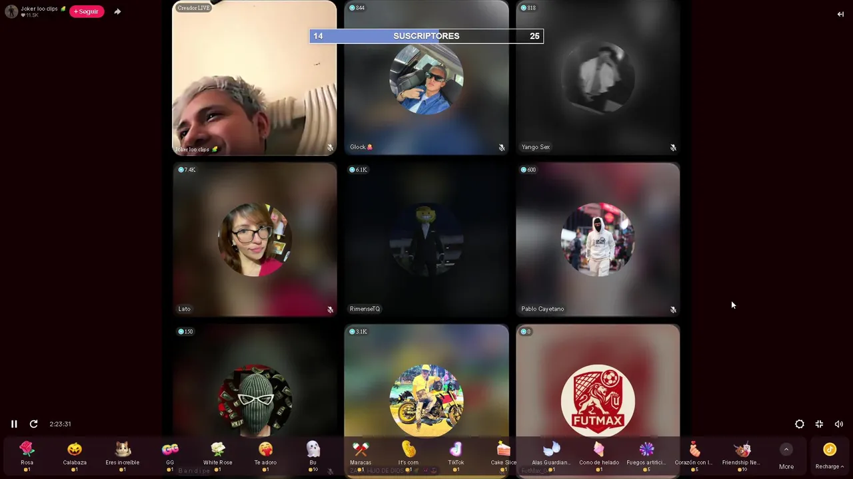The height and width of the screenshot is (479, 853).
Task: Click Pablo Cayetano's 600 points counter
Action: [x=528, y=170]
